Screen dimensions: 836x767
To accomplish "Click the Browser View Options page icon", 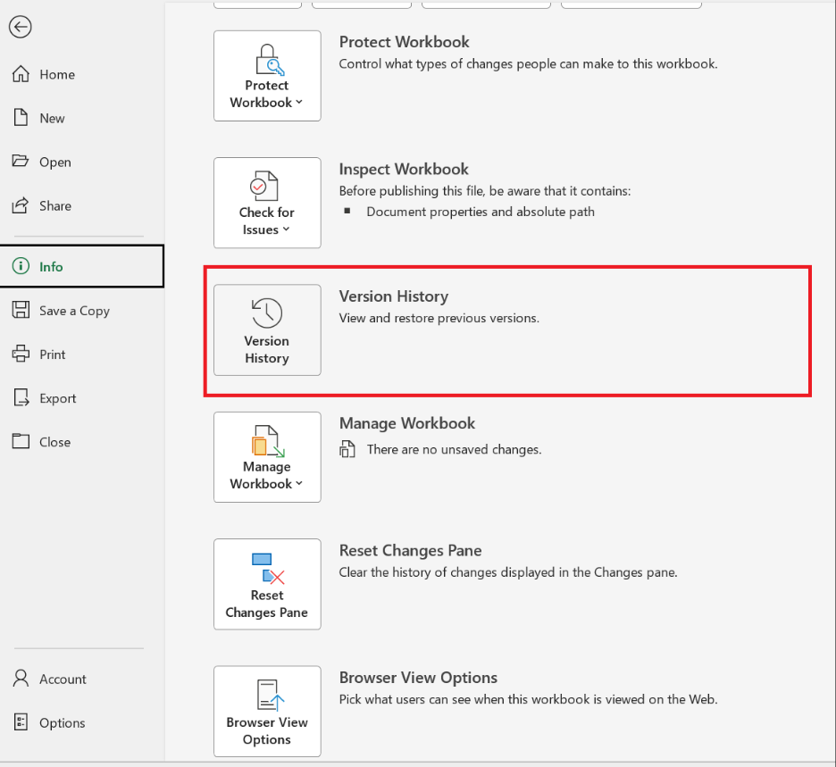I will coord(271,696).
